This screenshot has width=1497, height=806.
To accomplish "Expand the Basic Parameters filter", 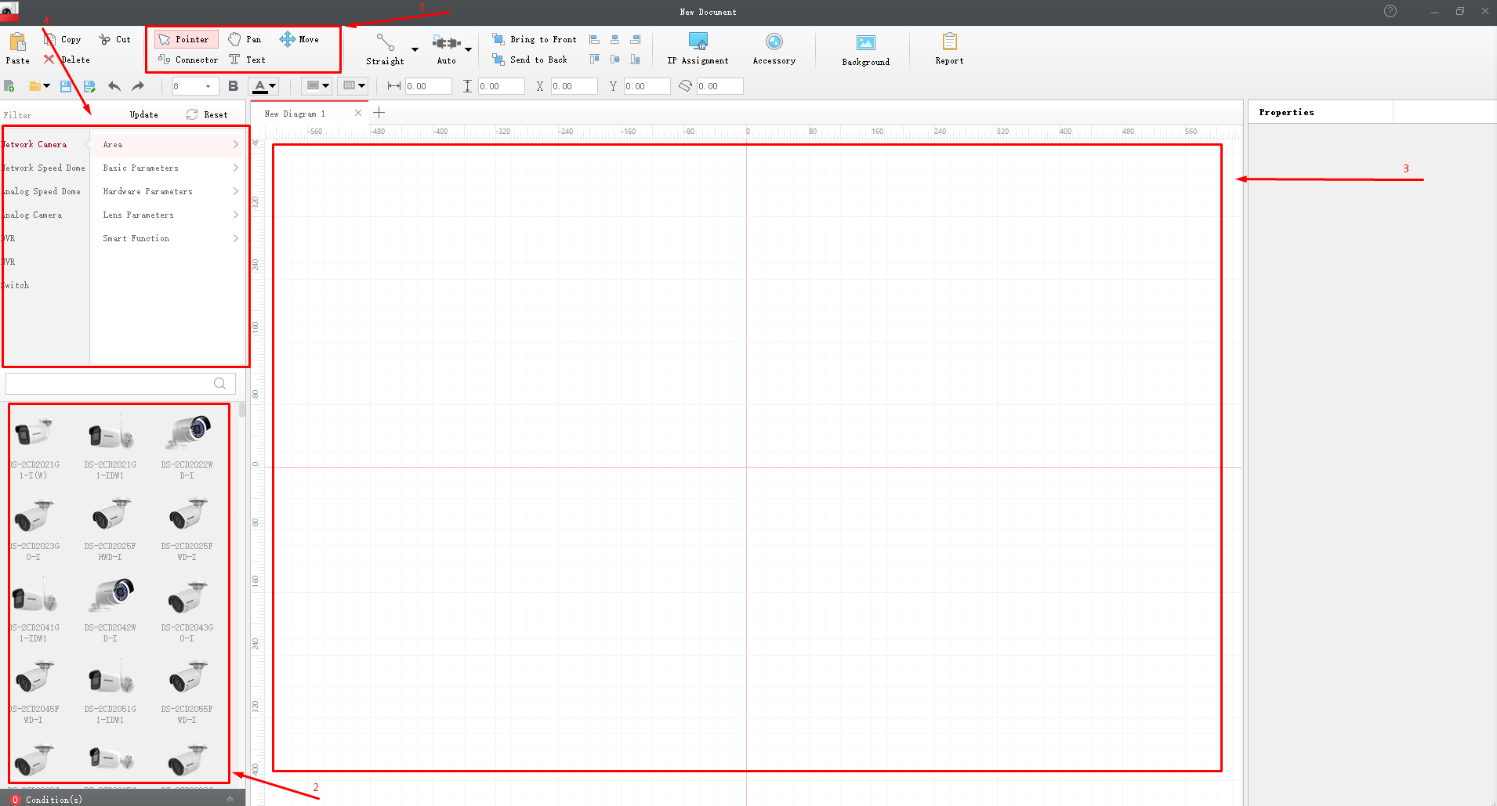I will pyautogui.click(x=169, y=168).
